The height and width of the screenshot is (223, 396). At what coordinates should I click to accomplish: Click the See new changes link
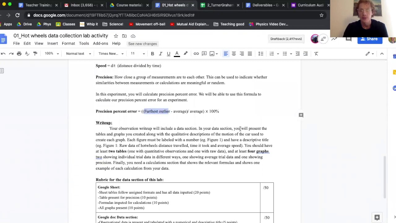tap(143, 44)
